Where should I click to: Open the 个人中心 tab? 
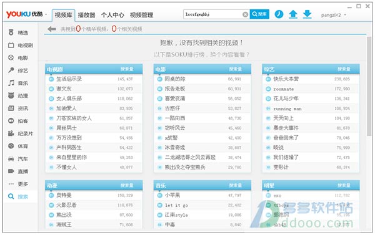[x=112, y=15]
